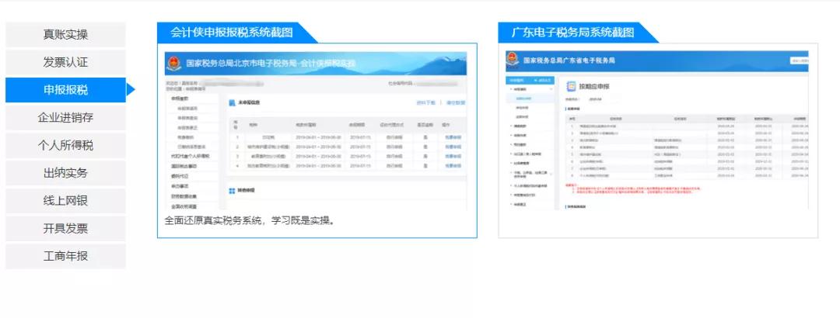Click the 广东电子税务局系统截图 header label

pos(572,33)
